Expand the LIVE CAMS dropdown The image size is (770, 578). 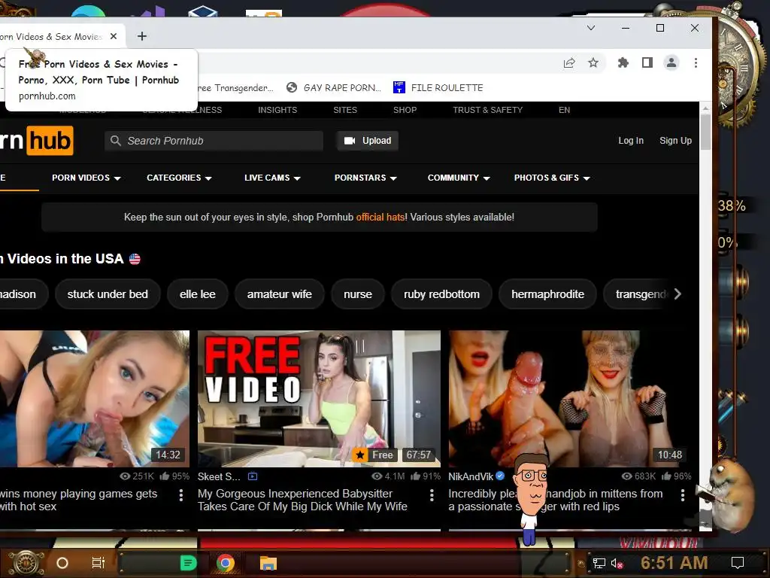click(x=272, y=178)
